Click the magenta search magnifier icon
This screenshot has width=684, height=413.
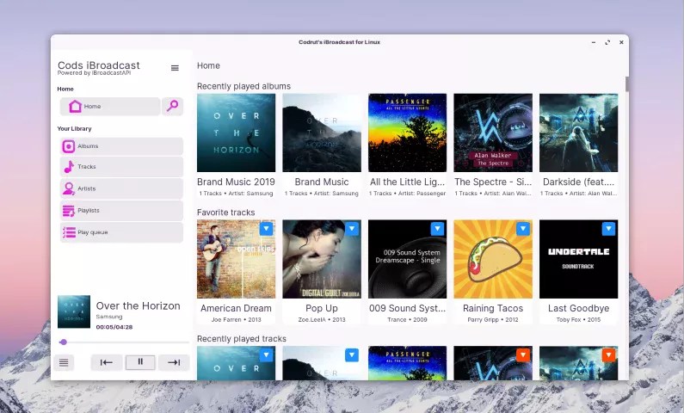pos(172,106)
